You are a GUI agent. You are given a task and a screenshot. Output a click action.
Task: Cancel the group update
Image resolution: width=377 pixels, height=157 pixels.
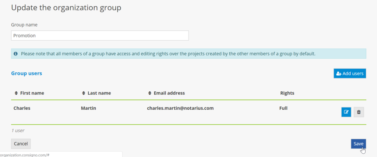coord(21,144)
